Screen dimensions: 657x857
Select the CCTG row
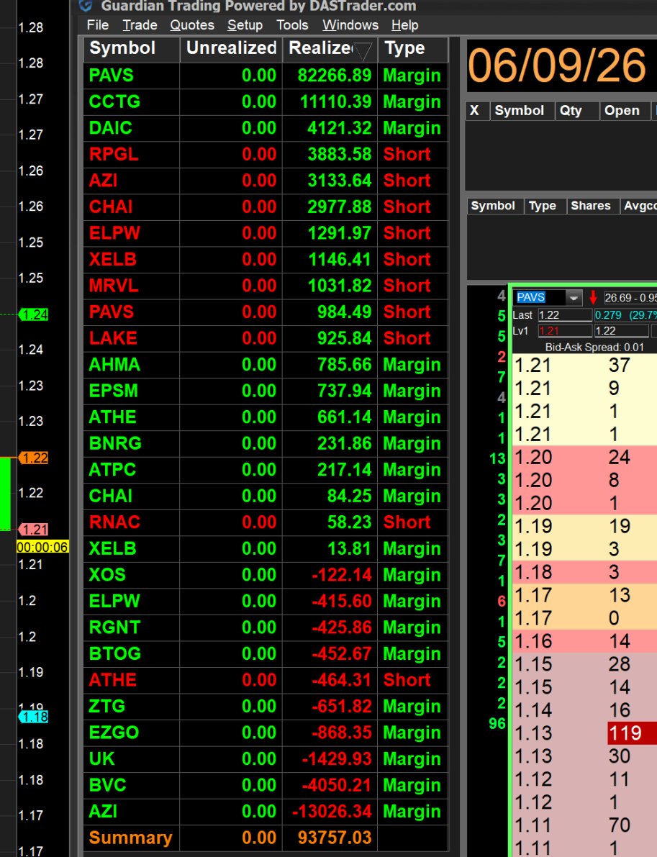[266, 101]
